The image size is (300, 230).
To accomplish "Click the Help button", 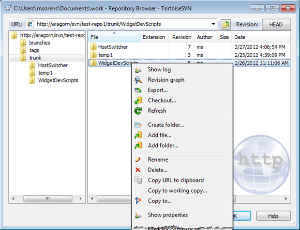I will tap(273, 216).
